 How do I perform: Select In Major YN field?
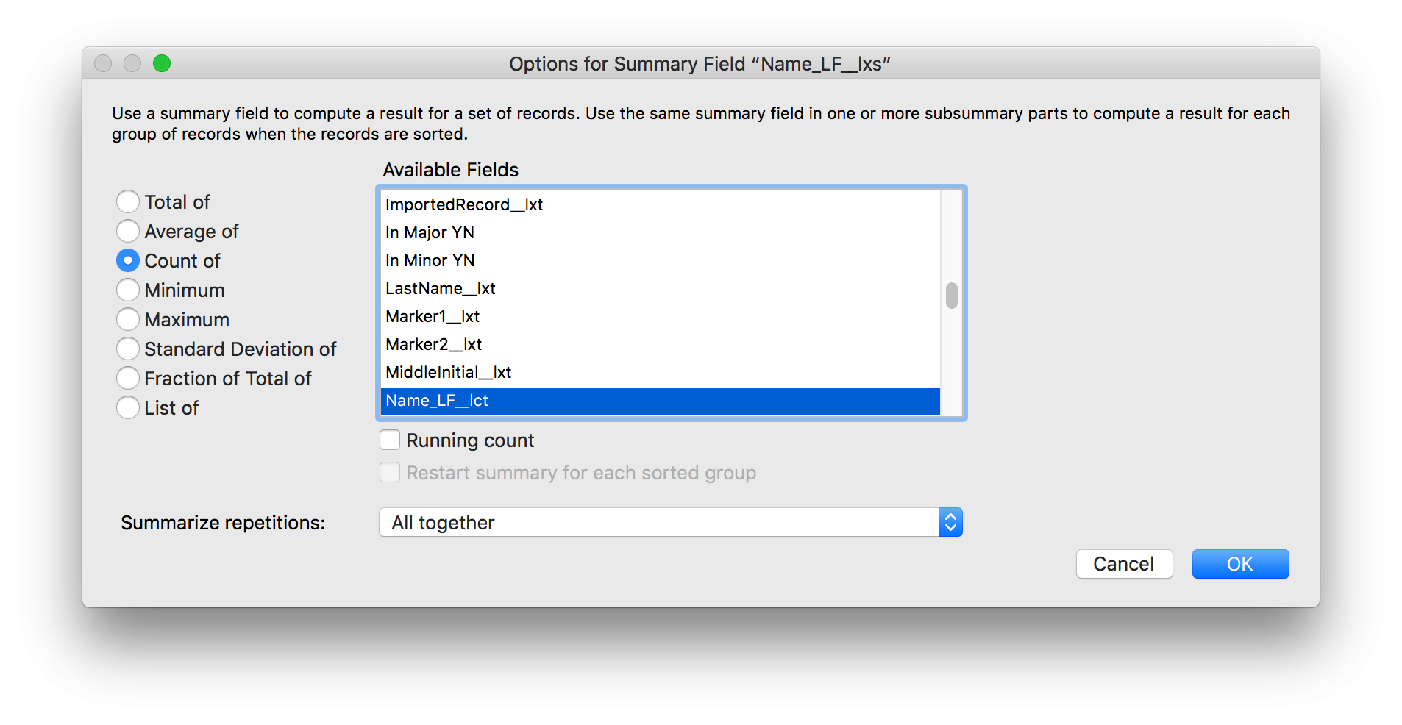click(x=661, y=232)
